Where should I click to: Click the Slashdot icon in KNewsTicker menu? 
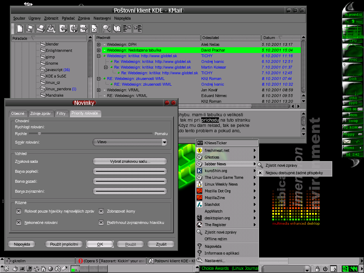coord(199,204)
